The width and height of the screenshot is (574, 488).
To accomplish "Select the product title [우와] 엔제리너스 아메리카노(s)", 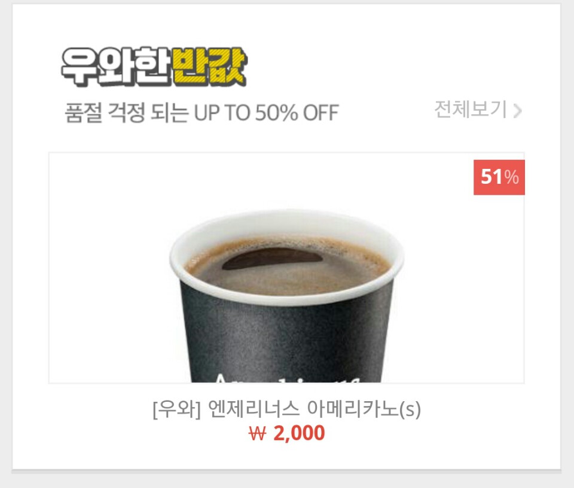I will click(x=286, y=409).
